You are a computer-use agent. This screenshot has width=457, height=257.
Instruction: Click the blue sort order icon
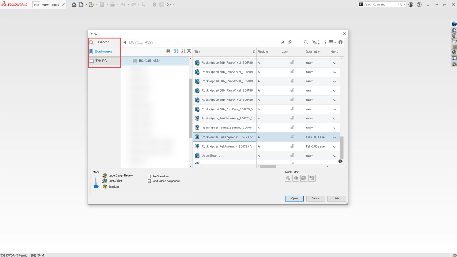[x=176, y=51]
